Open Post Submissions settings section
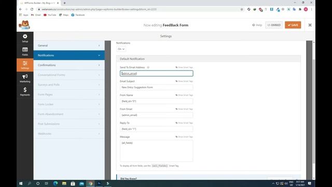The height and width of the screenshot is (187, 332). [69, 124]
